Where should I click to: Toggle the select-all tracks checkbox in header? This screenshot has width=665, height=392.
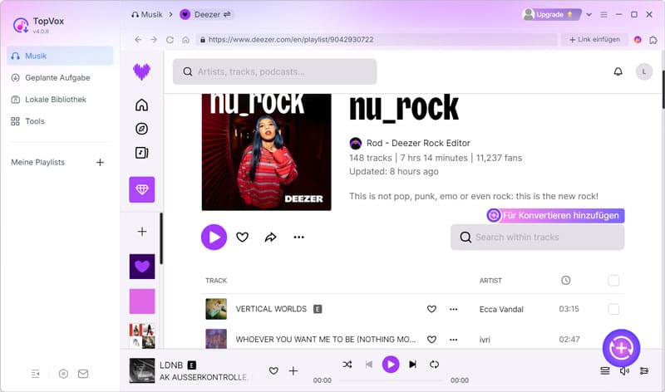pyautogui.click(x=613, y=280)
